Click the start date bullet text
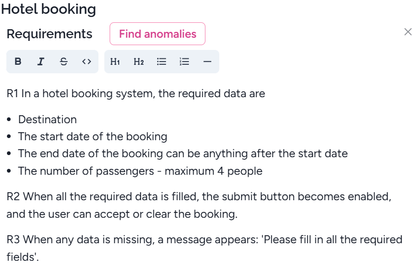This screenshot has height=265, width=413. click(x=93, y=136)
